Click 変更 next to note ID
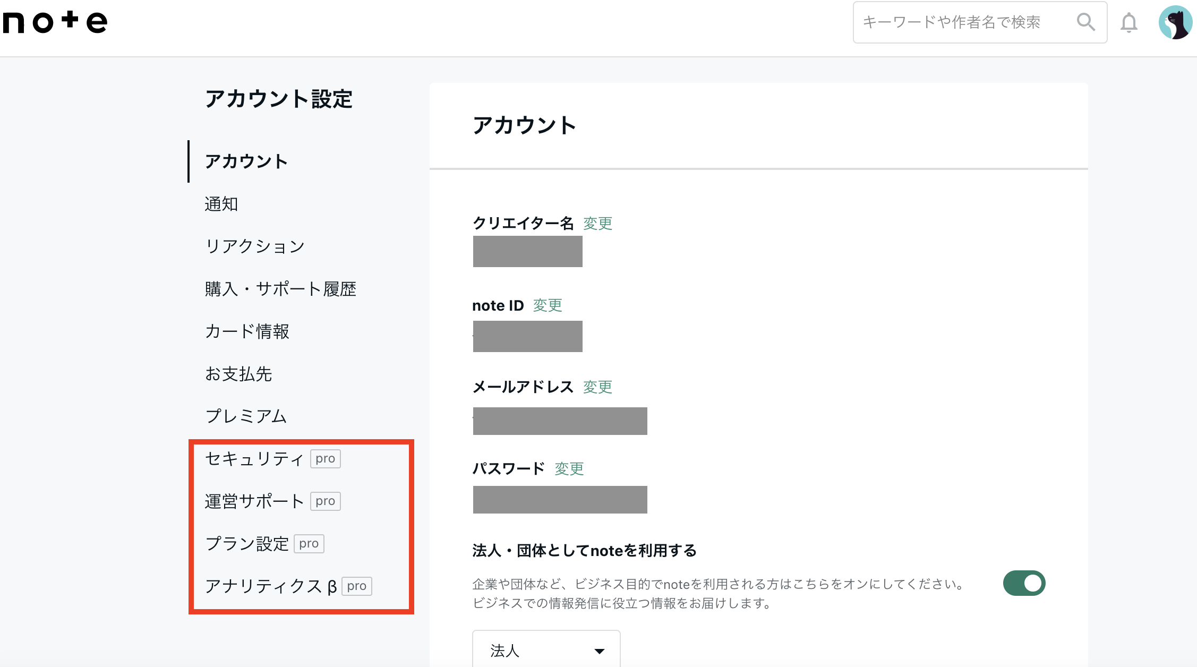Screen dimensions: 1197x667 tap(548, 305)
